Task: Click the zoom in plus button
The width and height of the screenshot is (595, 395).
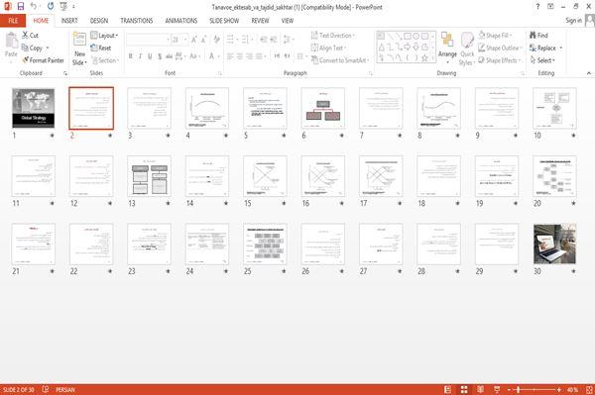Action: tap(558, 390)
